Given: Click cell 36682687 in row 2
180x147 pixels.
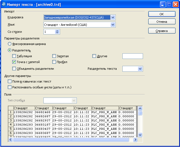Looking at the screenshot, I should coord(43,116).
